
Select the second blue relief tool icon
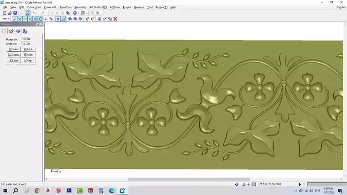(x=75, y=19)
